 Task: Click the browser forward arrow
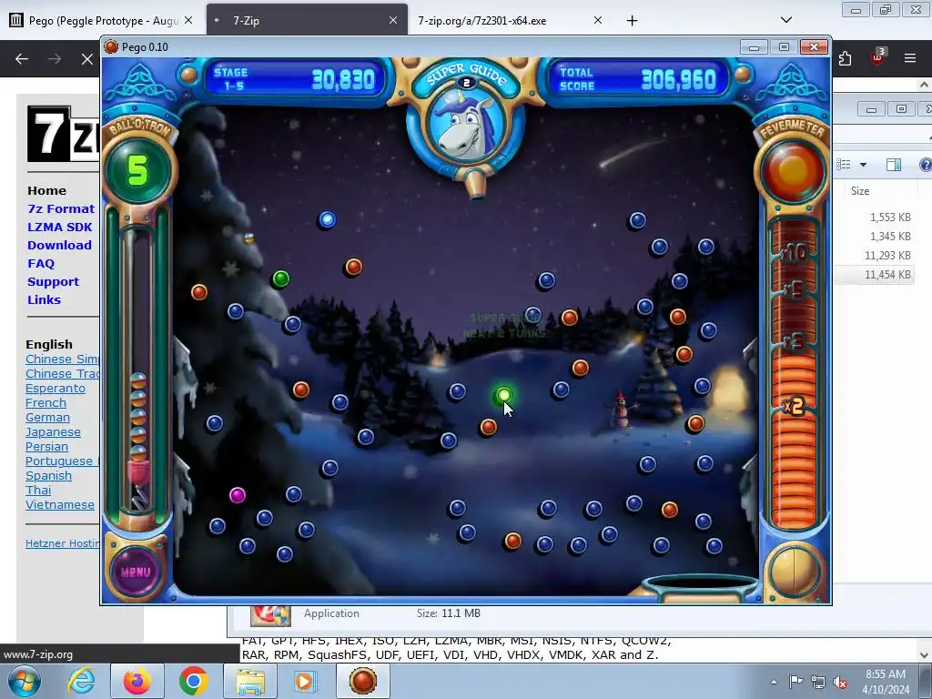pos(55,59)
